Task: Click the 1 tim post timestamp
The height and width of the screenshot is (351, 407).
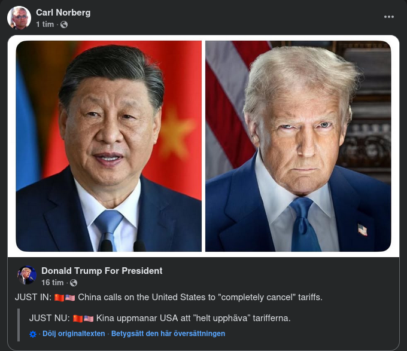Action: click(45, 25)
